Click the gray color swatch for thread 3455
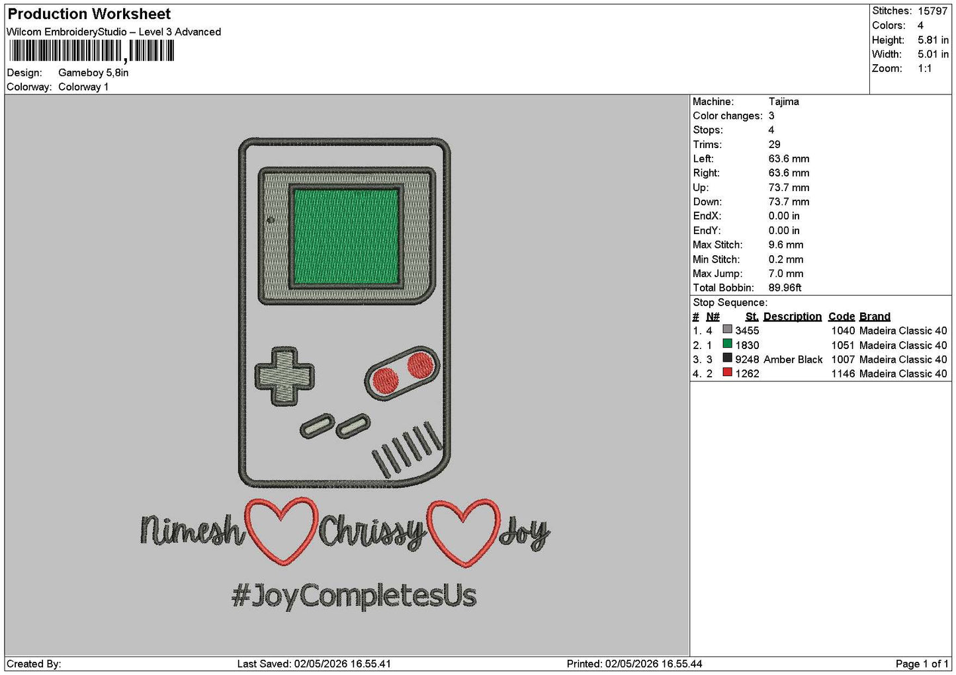The image size is (956, 675). point(727,329)
